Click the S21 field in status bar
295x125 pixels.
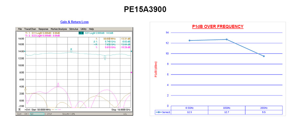[37, 114]
